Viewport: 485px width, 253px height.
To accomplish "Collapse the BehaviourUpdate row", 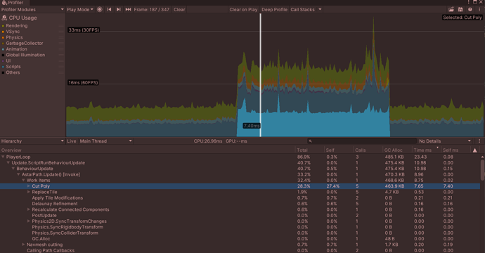I will tap(13, 169).
